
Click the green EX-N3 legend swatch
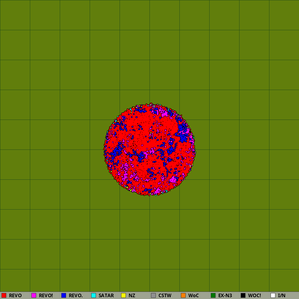(x=213, y=295)
